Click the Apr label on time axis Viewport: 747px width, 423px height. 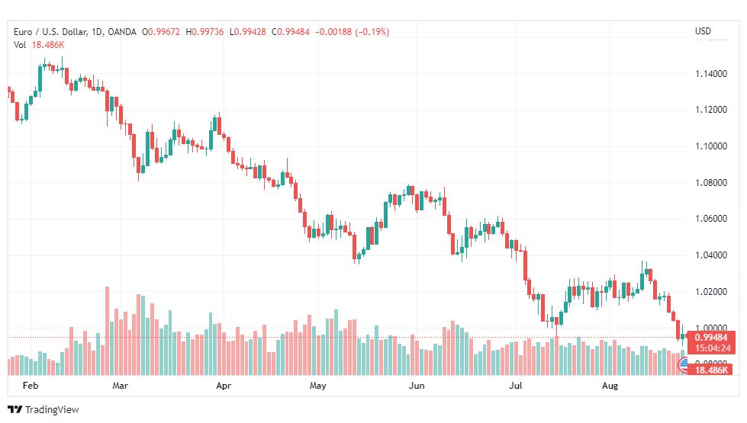[x=224, y=386]
